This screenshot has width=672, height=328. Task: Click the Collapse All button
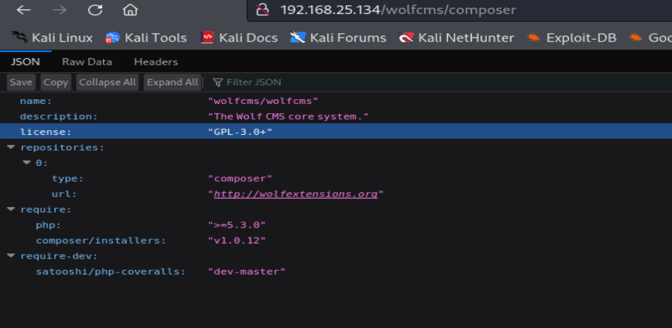[x=108, y=82]
